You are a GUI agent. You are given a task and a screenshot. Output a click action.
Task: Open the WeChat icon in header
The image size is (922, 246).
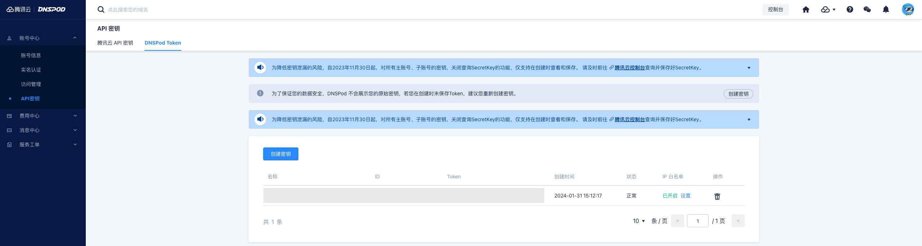coord(867,10)
